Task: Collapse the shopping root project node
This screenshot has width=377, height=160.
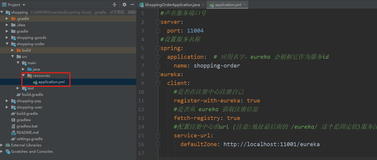Action: point(2,12)
